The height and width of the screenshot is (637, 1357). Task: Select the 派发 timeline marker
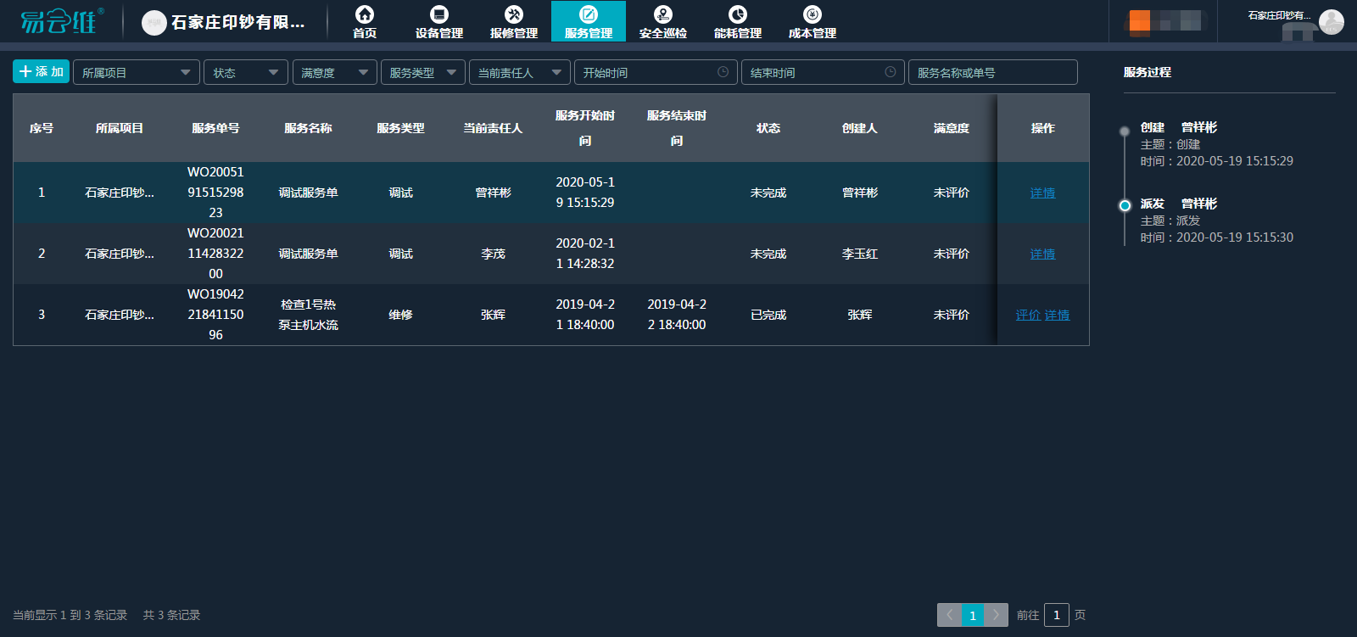(1125, 205)
